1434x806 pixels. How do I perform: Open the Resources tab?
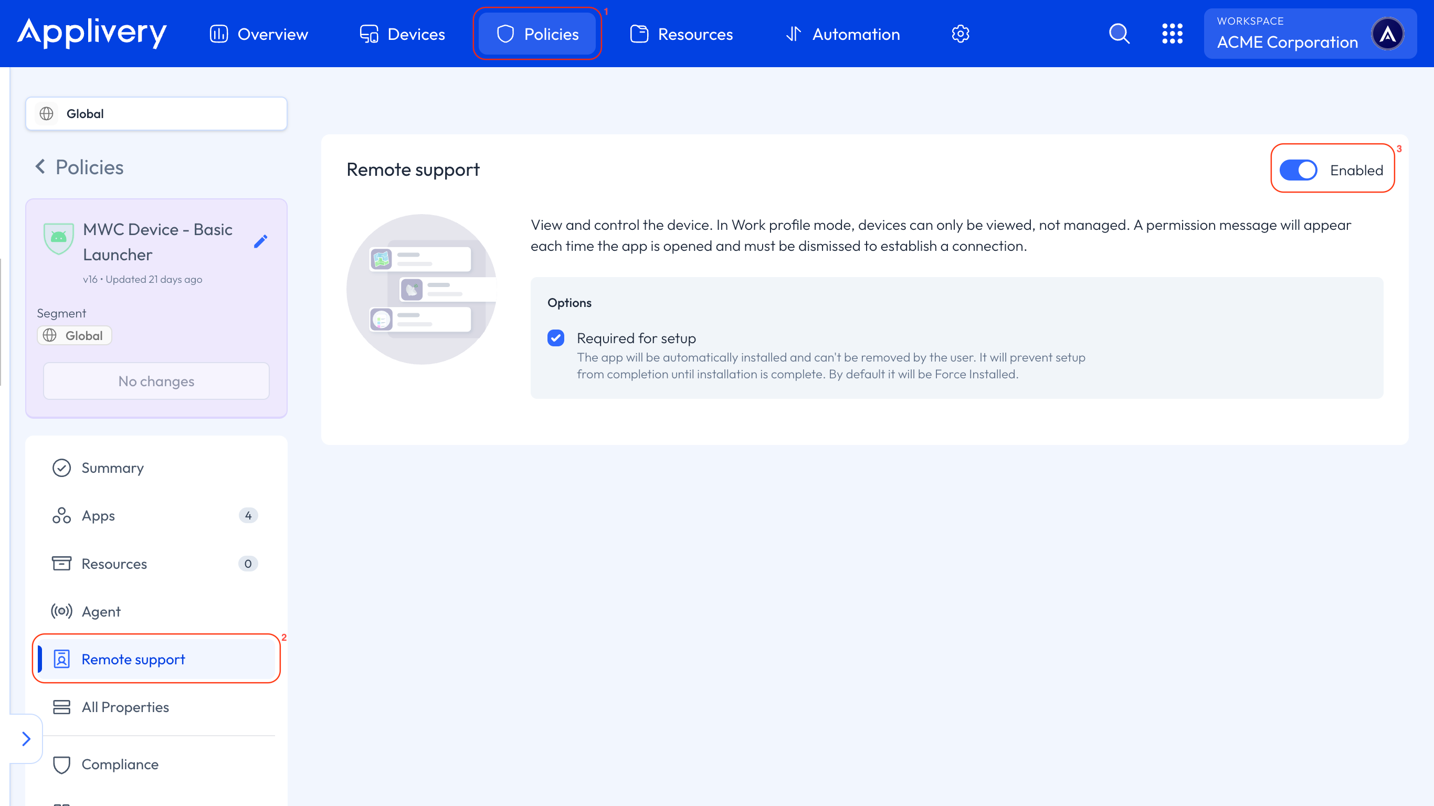pyautogui.click(x=681, y=34)
